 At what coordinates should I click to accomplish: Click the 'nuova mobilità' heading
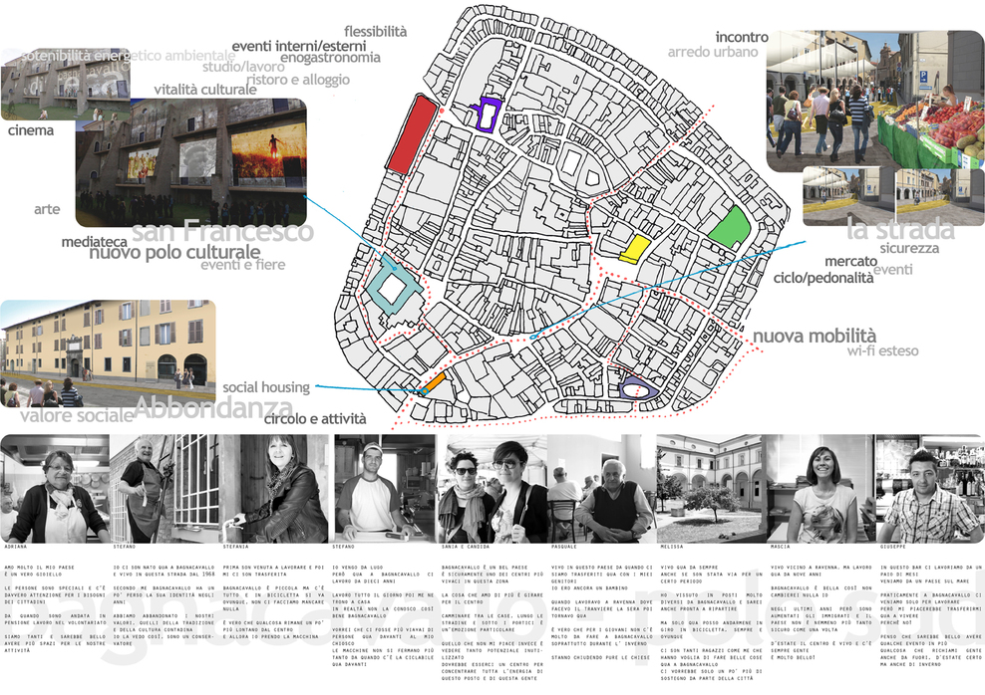(x=815, y=337)
